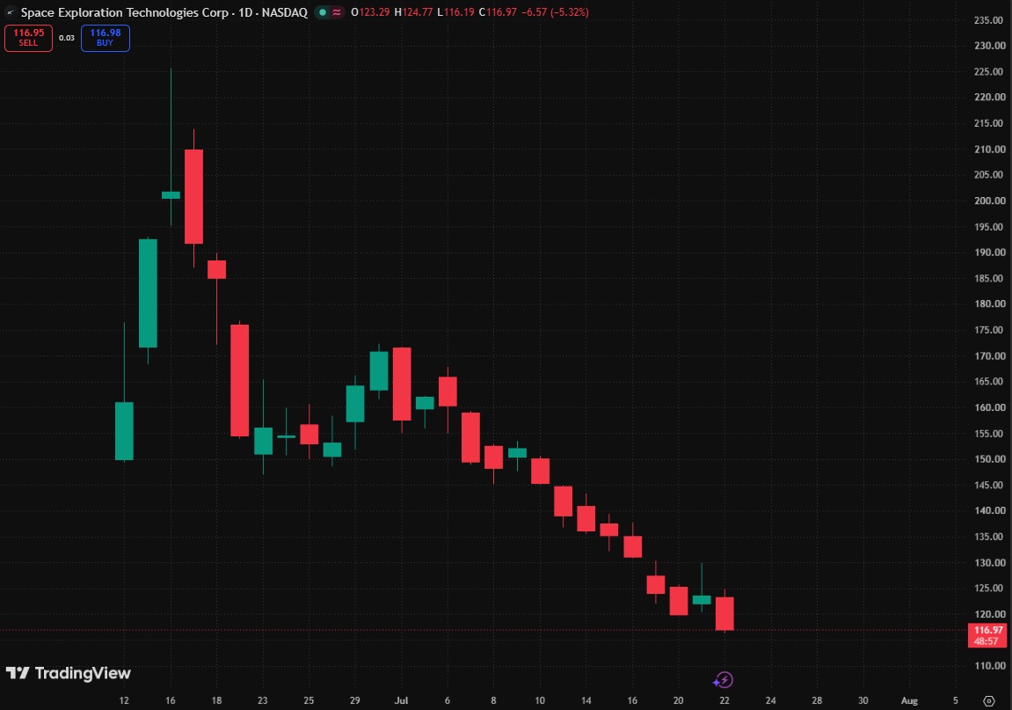Click the TradingView logo
Screen dimensions: 1012x710
point(69,673)
